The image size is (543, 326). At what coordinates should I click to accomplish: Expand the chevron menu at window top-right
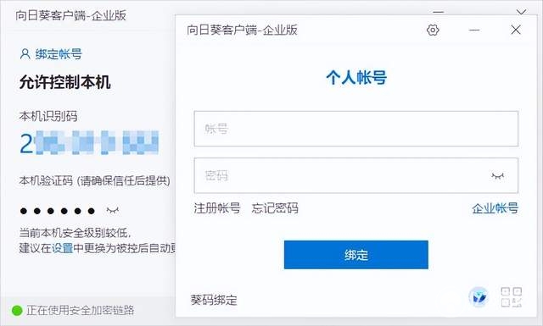[522, 12]
